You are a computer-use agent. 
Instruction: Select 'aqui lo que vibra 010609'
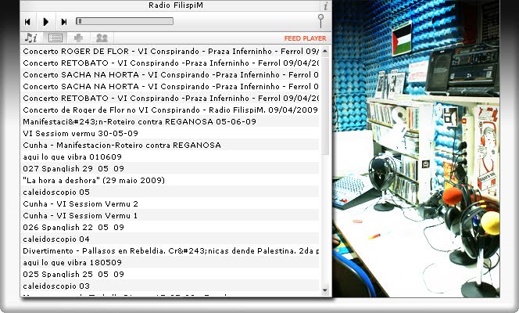(x=170, y=157)
